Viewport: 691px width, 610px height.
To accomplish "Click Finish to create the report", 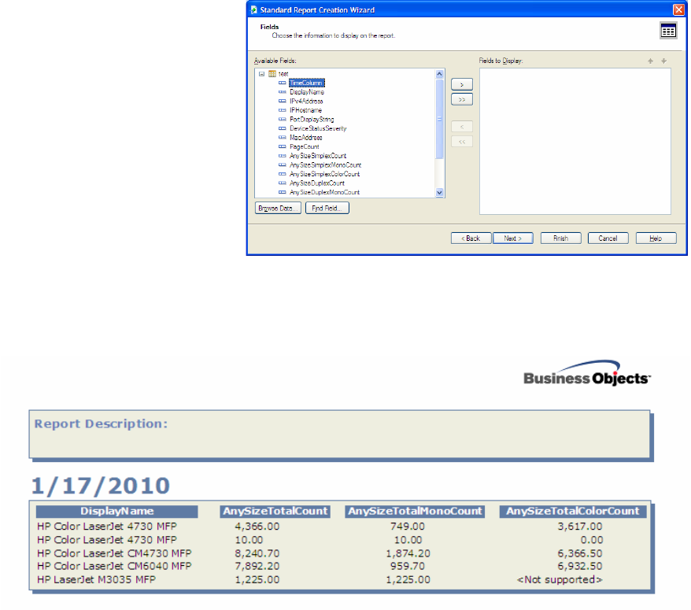I will [x=561, y=238].
